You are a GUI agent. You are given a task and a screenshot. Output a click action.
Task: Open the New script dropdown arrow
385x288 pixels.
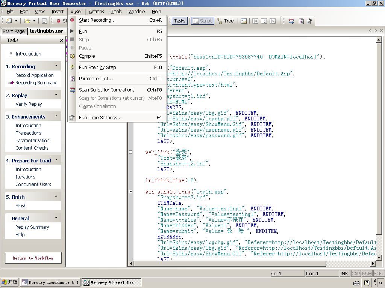click(16, 21)
